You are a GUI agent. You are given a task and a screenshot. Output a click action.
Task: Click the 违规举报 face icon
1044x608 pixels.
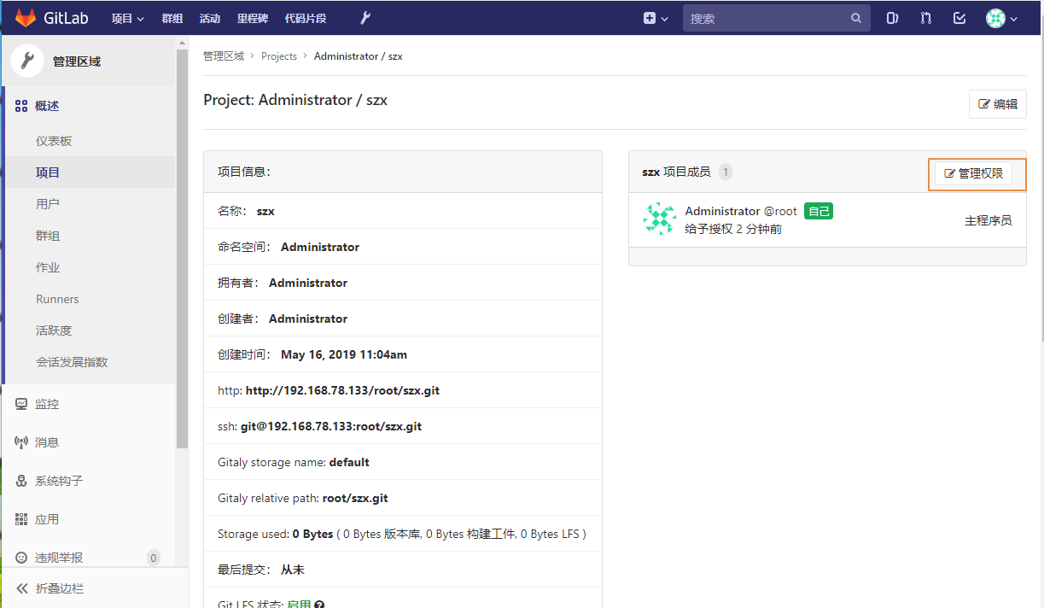pos(21,558)
